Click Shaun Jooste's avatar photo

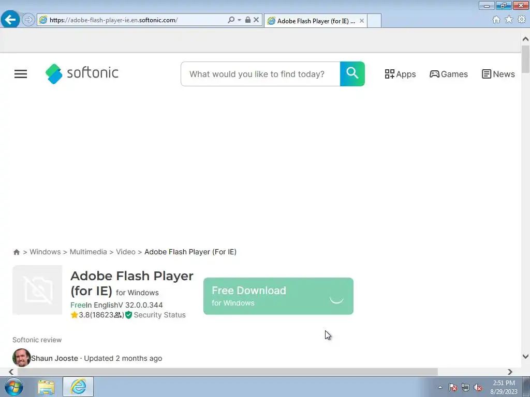[21, 358]
